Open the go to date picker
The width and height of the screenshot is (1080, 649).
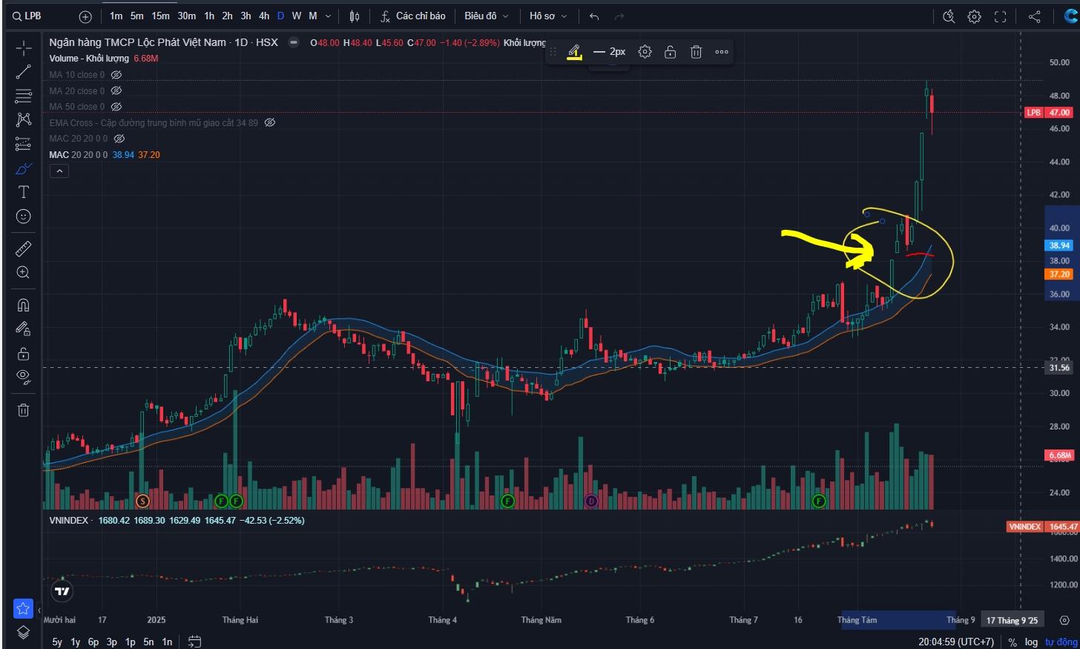point(194,642)
